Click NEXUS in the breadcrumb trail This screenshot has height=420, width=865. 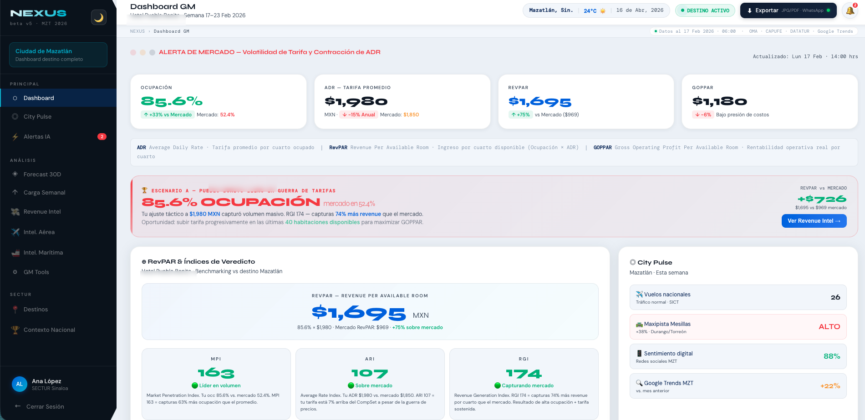[x=137, y=31]
